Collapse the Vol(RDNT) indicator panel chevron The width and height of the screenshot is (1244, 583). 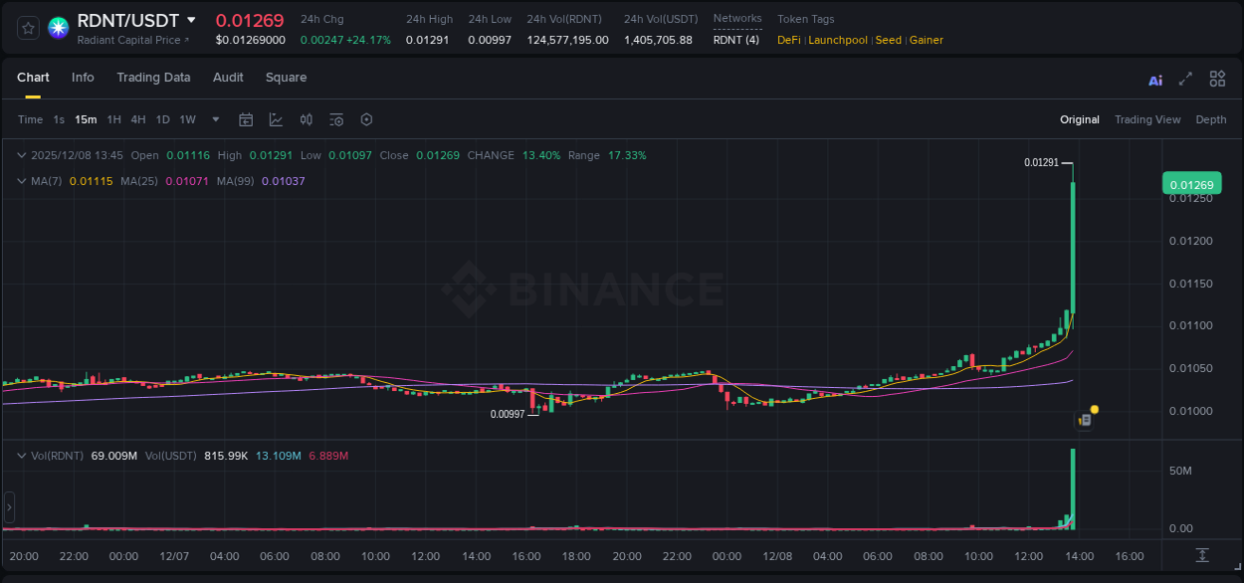click(21, 455)
